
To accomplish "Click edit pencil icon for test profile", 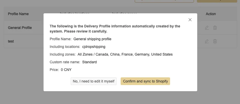I will point(207,41).
